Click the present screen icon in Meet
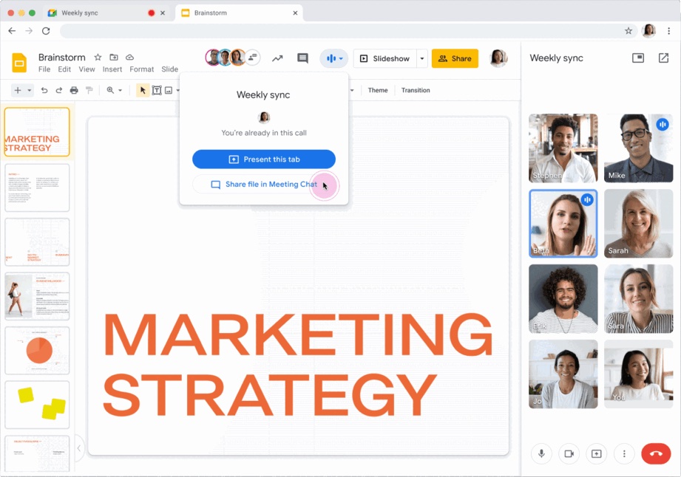The height and width of the screenshot is (477, 681). 597,453
